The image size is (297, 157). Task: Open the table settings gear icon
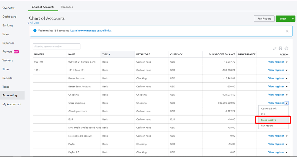click(286, 48)
